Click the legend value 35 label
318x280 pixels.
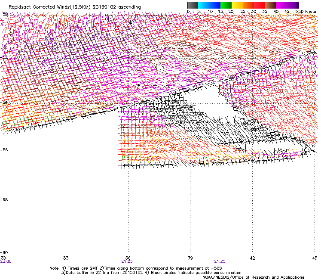tap(265, 11)
